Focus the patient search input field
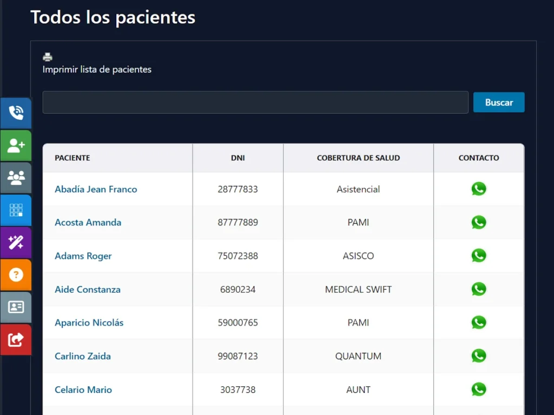This screenshot has height=415, width=554. [x=255, y=102]
